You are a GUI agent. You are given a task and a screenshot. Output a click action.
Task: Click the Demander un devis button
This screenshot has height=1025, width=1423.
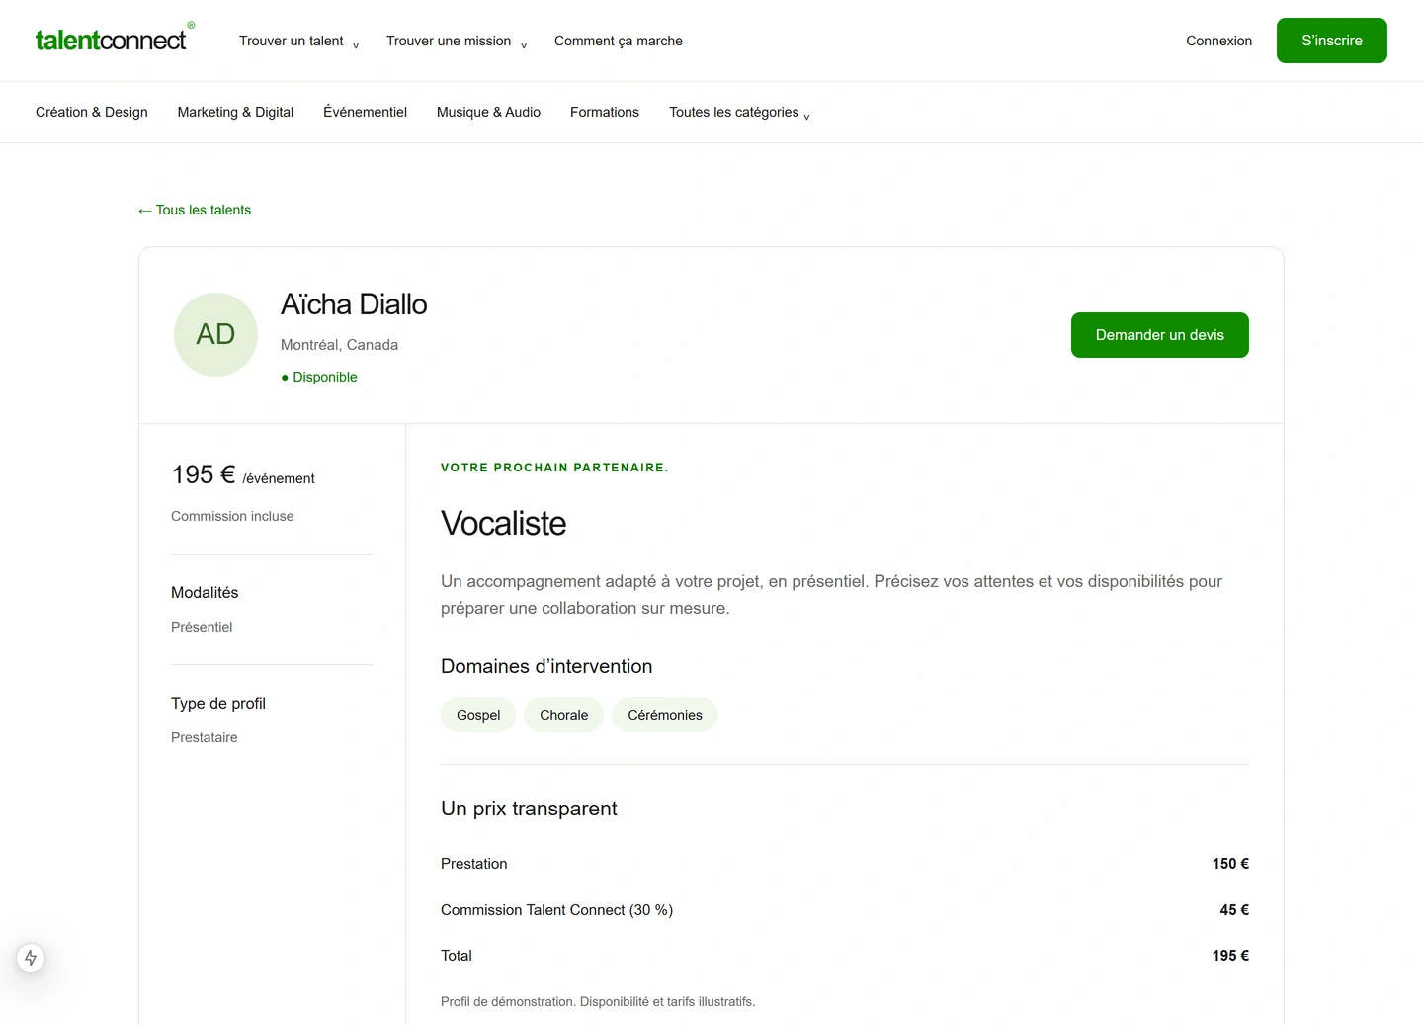pyautogui.click(x=1160, y=335)
